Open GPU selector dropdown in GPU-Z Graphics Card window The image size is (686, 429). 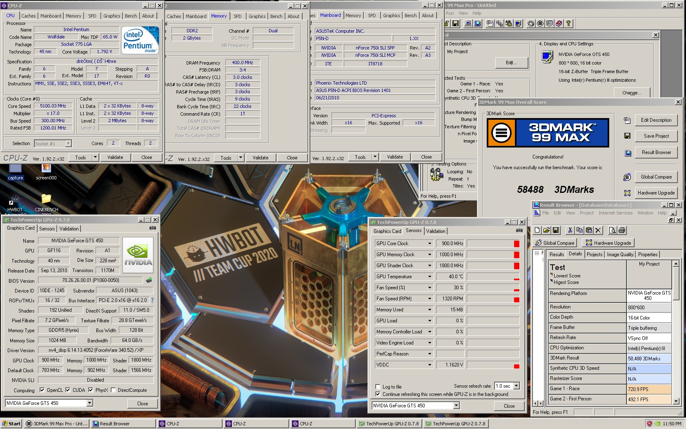[89, 403]
